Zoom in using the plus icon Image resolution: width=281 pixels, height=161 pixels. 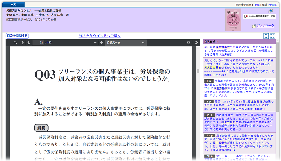click(102, 42)
